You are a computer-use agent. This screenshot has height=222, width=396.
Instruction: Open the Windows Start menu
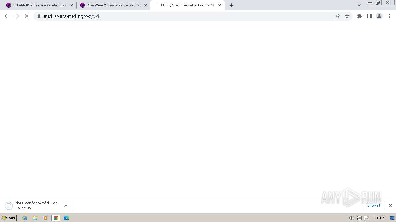[x=8, y=218]
